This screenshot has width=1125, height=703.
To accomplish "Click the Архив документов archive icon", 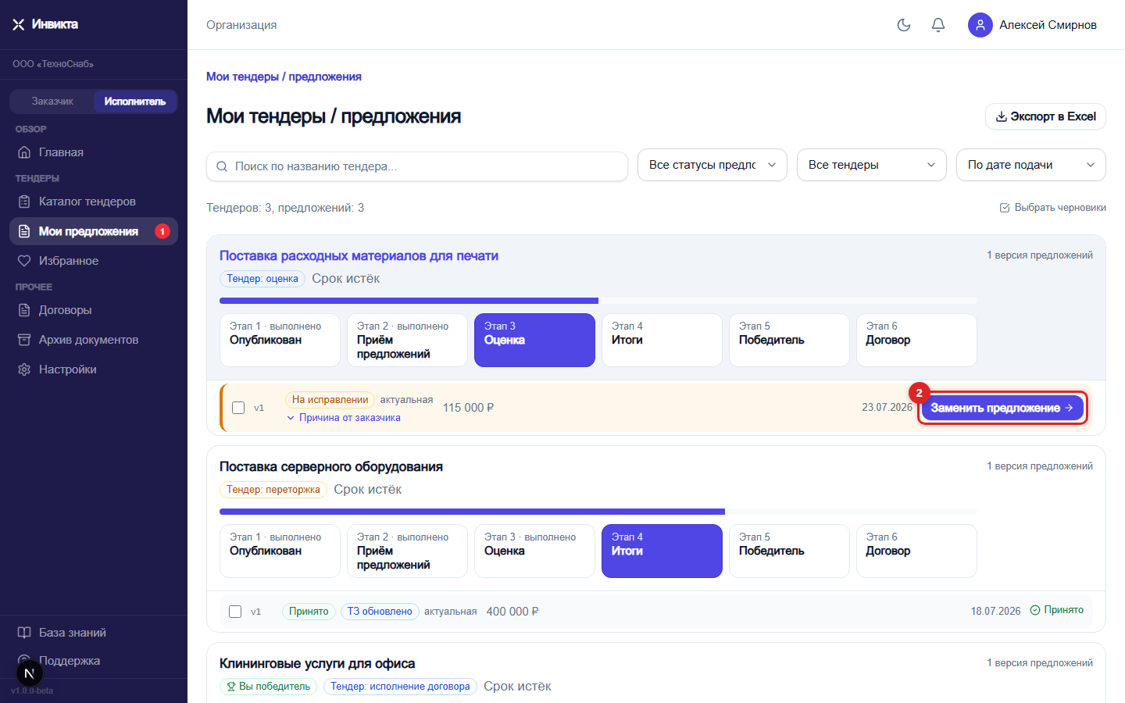I will 24,340.
